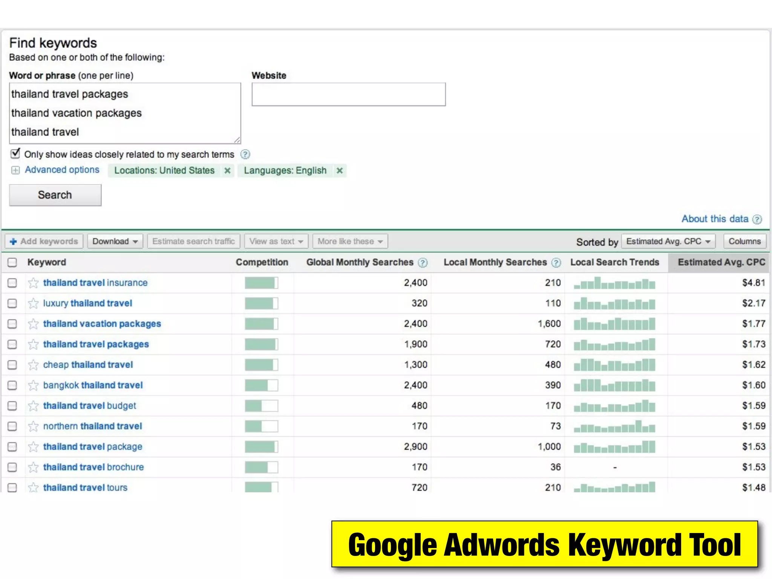
Task: Remove the Languages: English filter
Action: [x=340, y=170]
